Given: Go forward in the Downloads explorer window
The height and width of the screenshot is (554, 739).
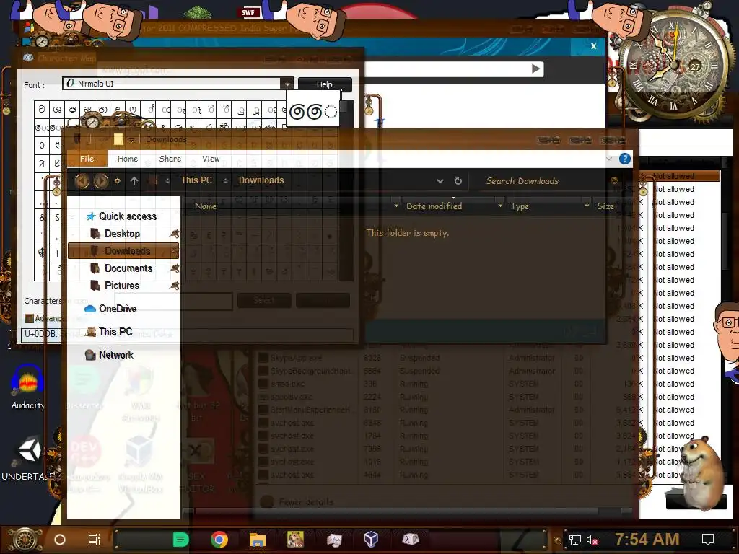Looking at the screenshot, I should coord(101,181).
